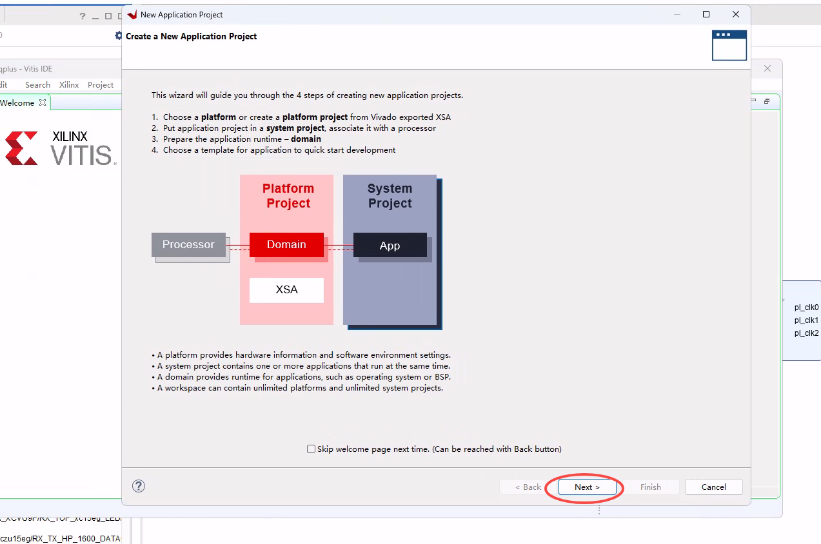
Task: Click step 4 'Choose a template' text
Action: (279, 150)
